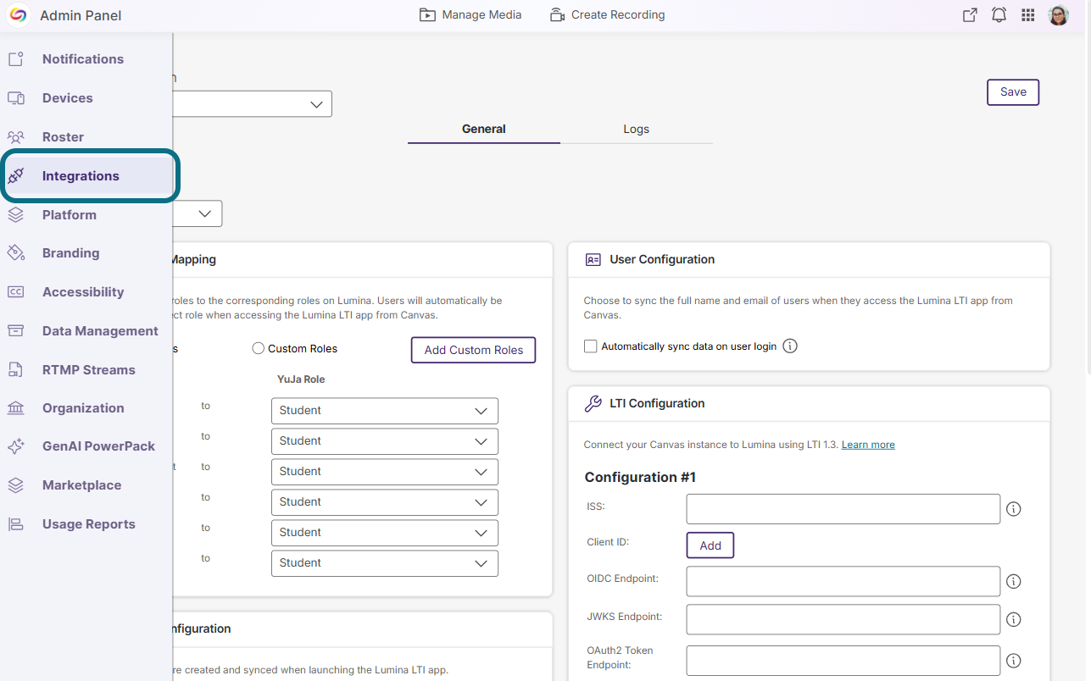Open the first Student role dropdown
Screen dimensions: 1091x681
coord(385,411)
